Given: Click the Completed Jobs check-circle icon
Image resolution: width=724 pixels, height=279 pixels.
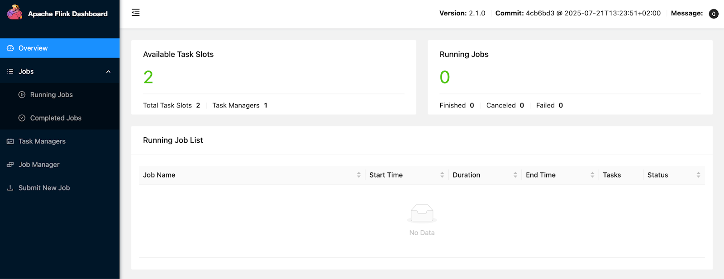Looking at the screenshot, I should [x=22, y=118].
